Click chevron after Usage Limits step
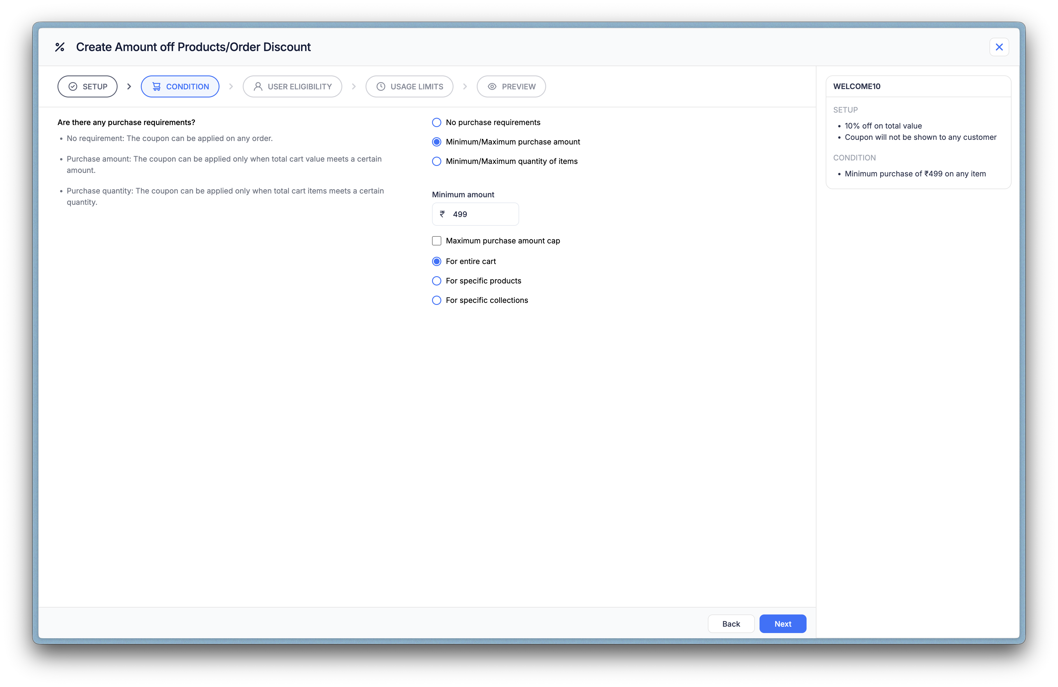This screenshot has height=687, width=1058. (465, 86)
